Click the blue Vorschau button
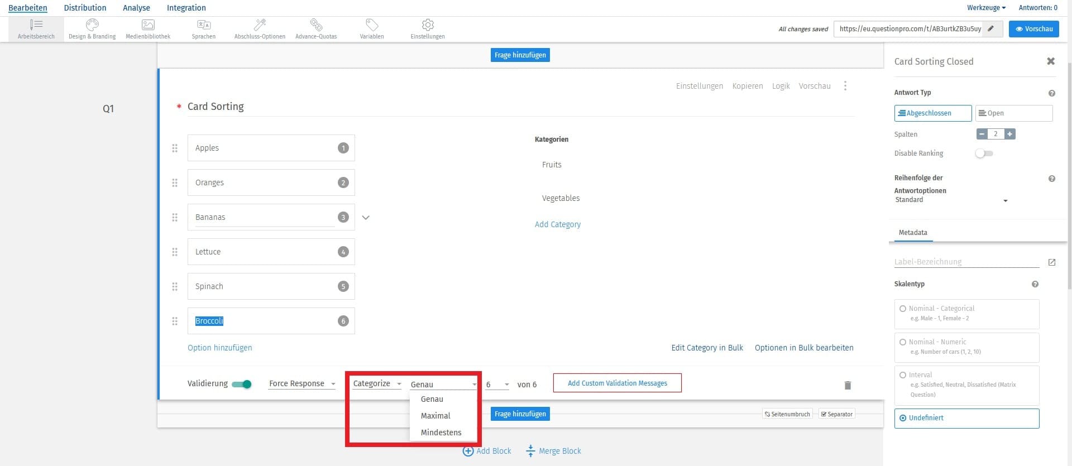 coord(1033,28)
